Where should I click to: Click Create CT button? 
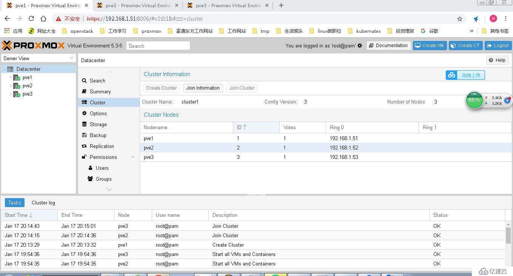465,46
